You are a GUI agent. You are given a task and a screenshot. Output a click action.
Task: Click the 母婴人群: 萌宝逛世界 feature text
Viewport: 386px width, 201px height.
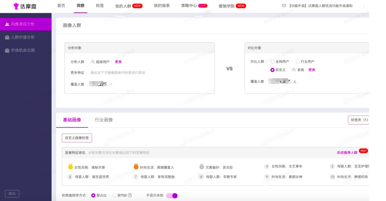(x=92, y=177)
